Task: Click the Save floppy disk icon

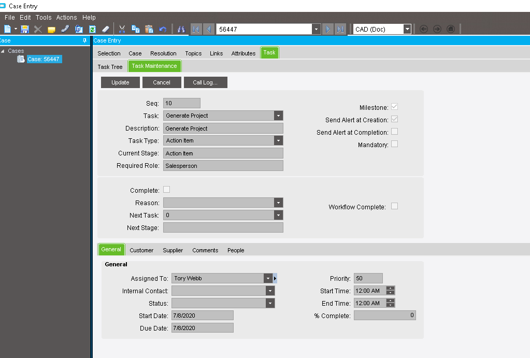Action: [25, 30]
